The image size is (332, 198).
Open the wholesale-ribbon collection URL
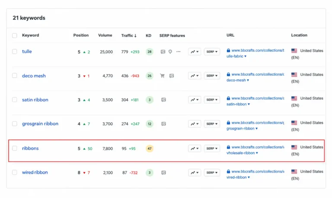255,150
